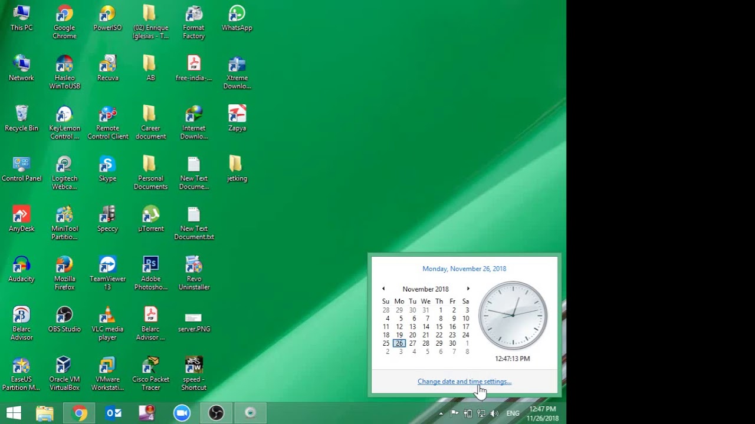The width and height of the screenshot is (755, 424).
Task: Select the AB folder
Action: point(150,68)
